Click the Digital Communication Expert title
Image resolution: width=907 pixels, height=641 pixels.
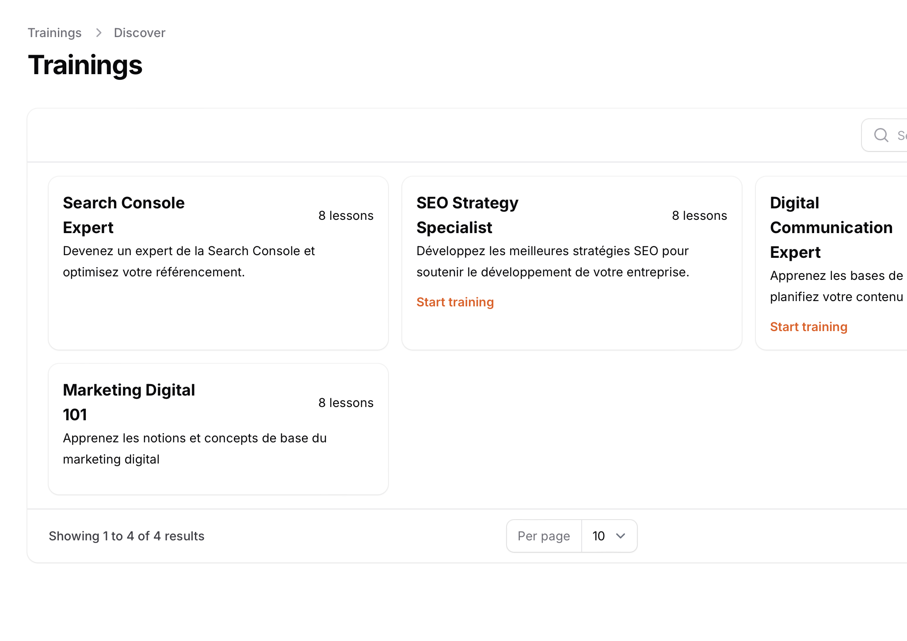[x=831, y=227]
